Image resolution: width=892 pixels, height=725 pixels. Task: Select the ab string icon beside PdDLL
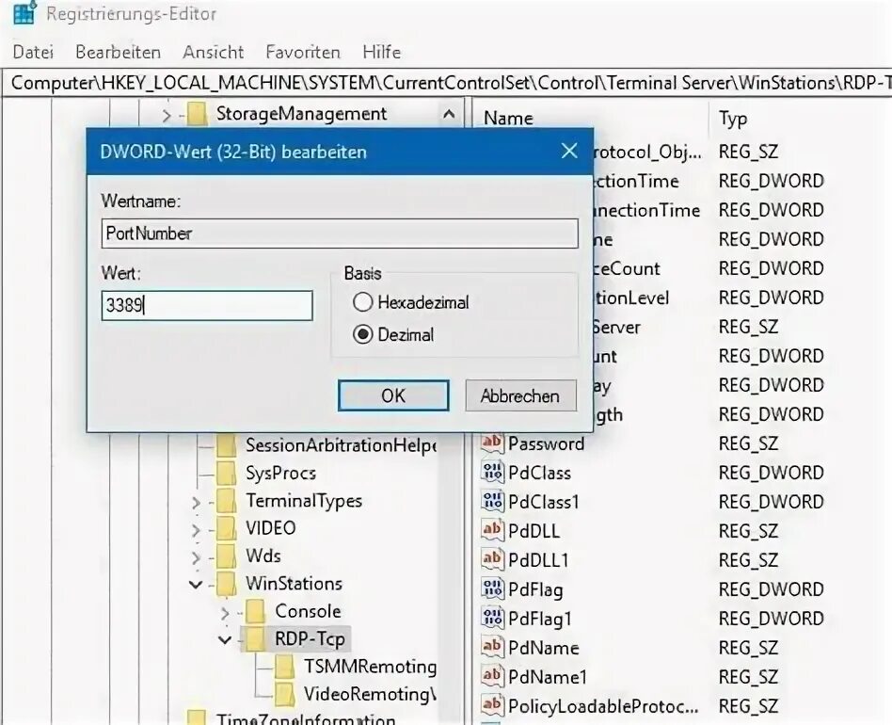pos(491,531)
